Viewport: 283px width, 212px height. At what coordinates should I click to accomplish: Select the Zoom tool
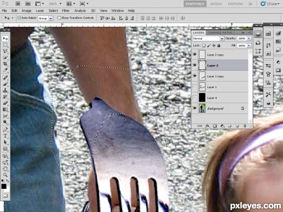pyautogui.click(x=5, y=175)
